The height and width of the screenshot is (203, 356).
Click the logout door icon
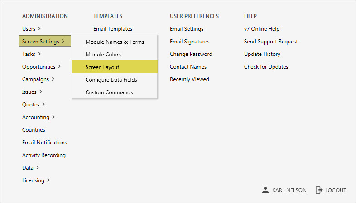pyautogui.click(x=319, y=190)
